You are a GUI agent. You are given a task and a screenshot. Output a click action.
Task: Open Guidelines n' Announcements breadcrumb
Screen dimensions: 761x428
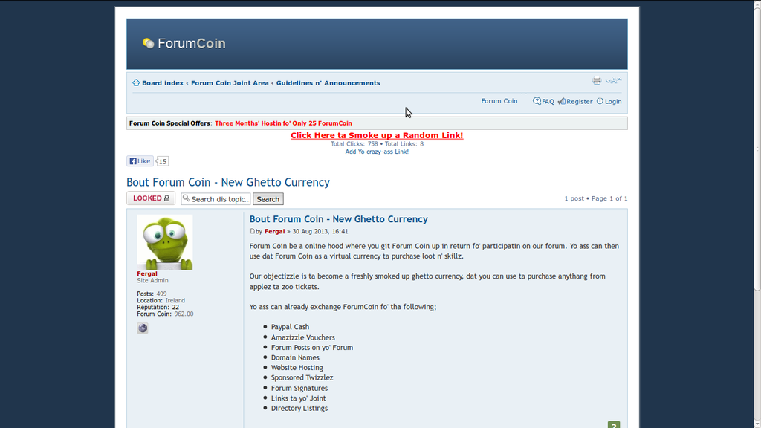[x=328, y=82]
